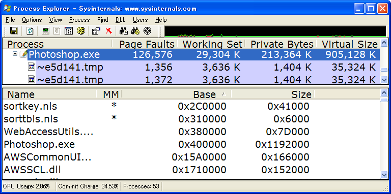Collapse the Photoshop.exe process tree
The height and width of the screenshot is (194, 391).
[15, 54]
